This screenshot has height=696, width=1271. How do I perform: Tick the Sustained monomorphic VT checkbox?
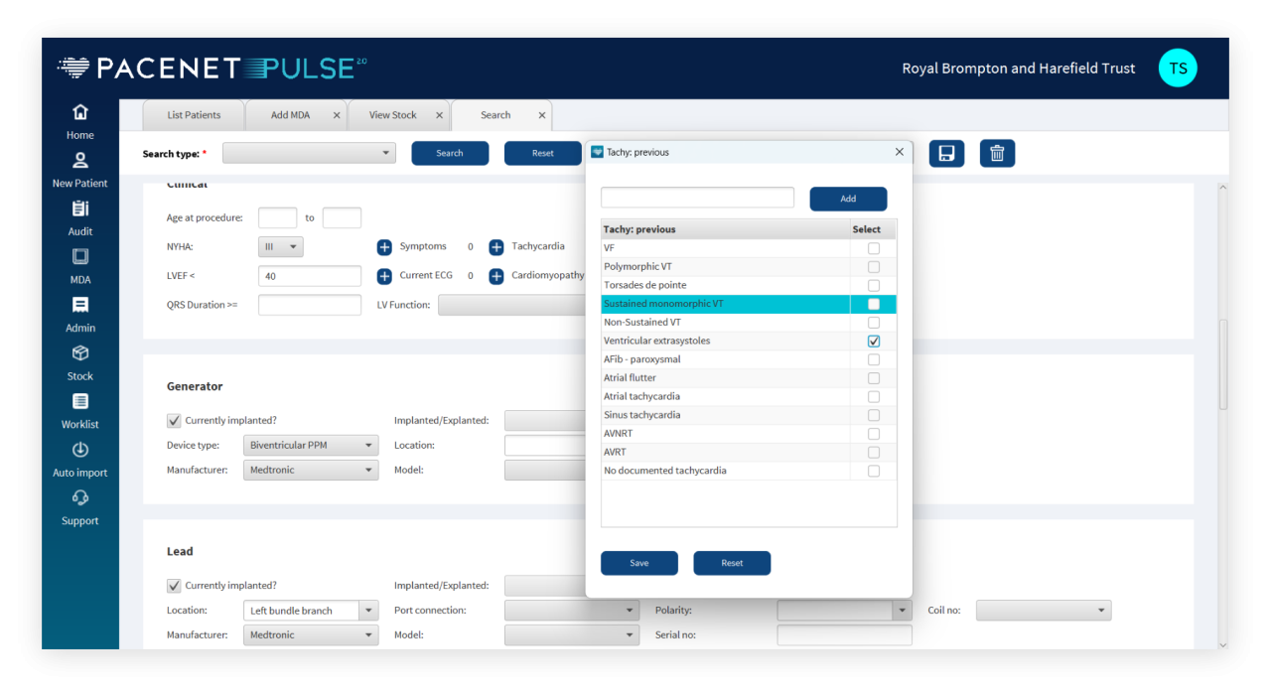tap(874, 304)
